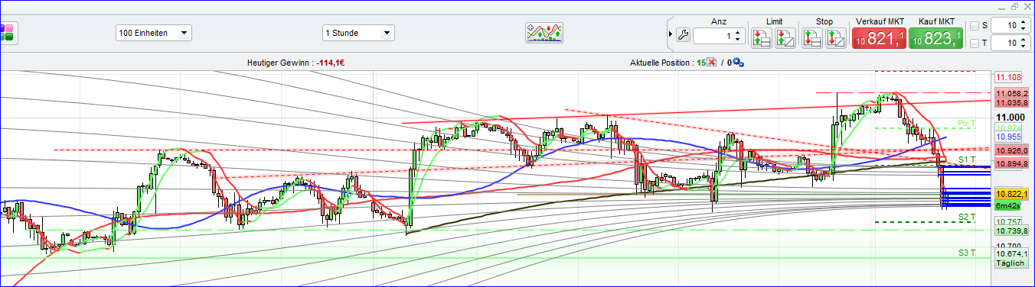The height and width of the screenshot is (287, 1035).
Task: Click the yellow 10.822,1 current price label
Action: point(1011,194)
